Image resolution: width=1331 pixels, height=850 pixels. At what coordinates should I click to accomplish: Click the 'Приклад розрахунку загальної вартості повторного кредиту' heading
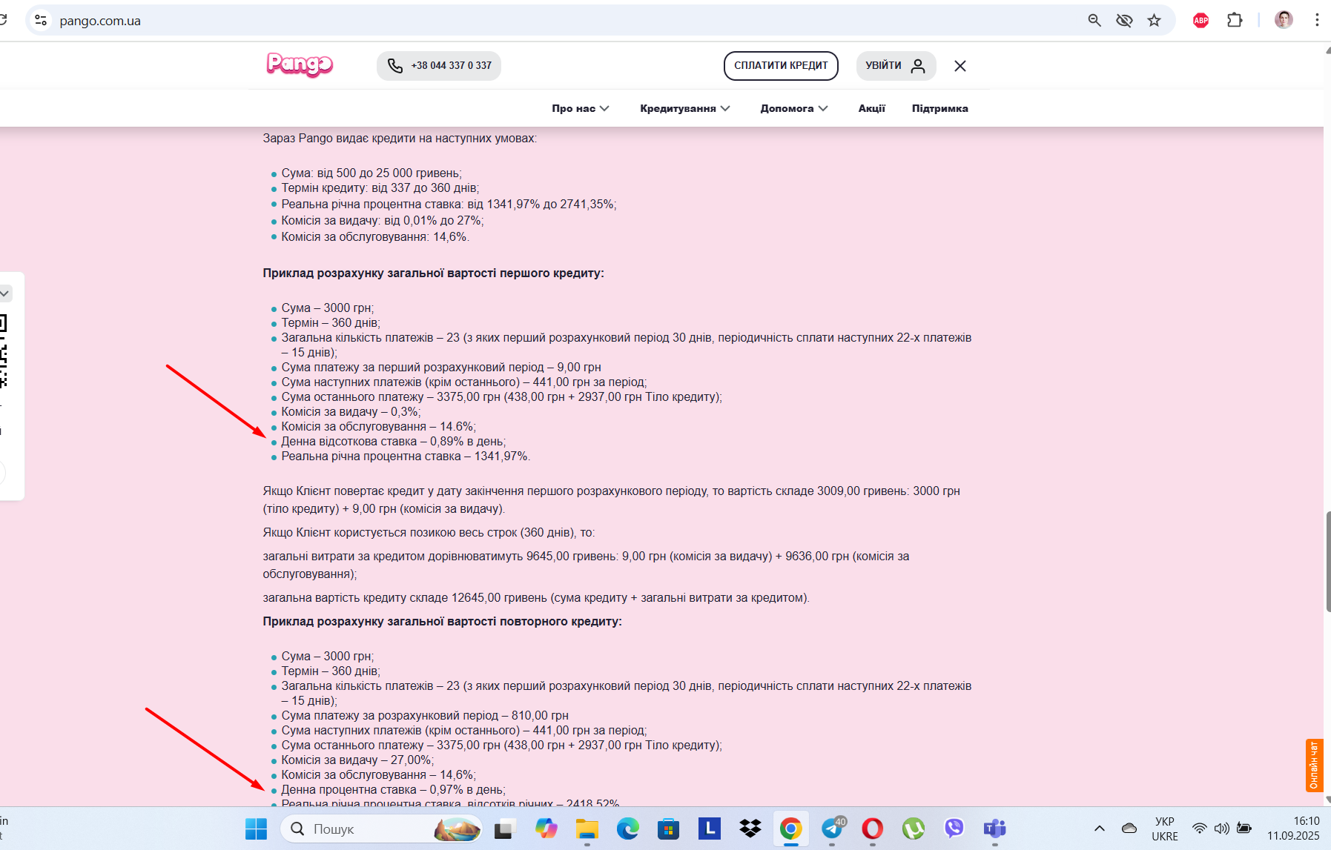click(x=443, y=622)
